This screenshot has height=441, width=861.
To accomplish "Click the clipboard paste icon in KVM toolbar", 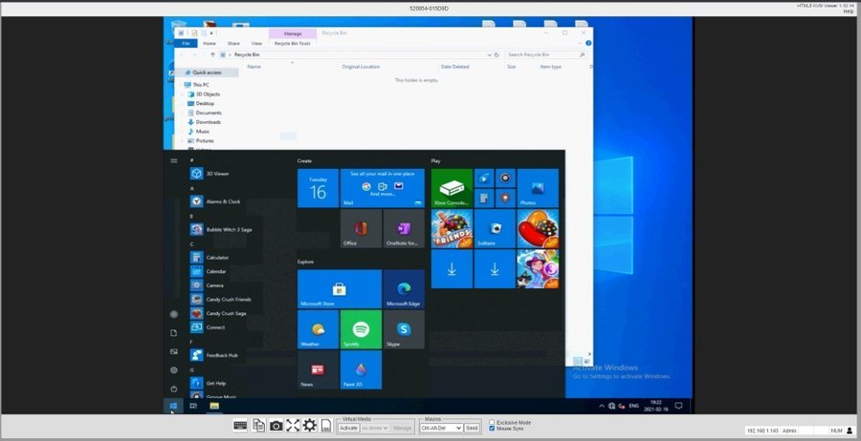I will pos(258,425).
